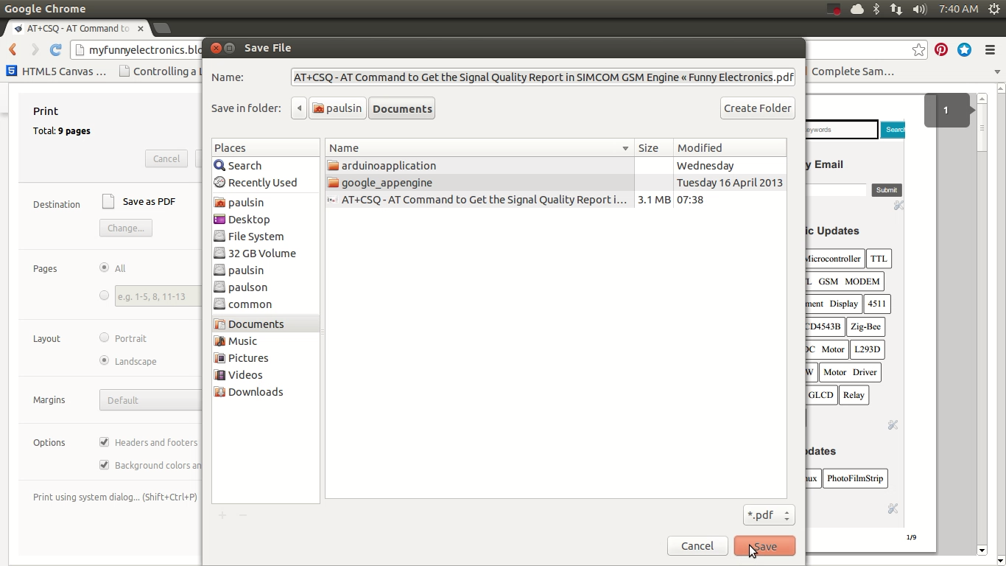The height and width of the screenshot is (566, 1006).
Task: Click blue star extension icon
Action: tap(965, 50)
